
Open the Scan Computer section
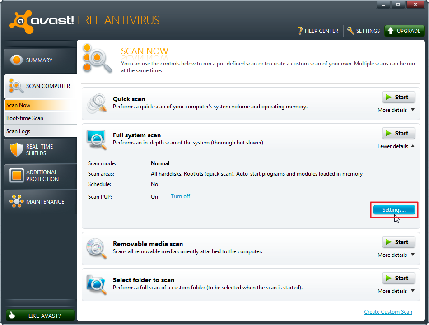point(40,86)
